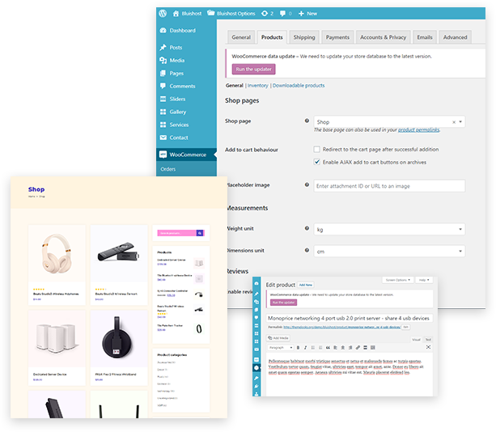
Task: Click the product title field
Action: point(349,318)
